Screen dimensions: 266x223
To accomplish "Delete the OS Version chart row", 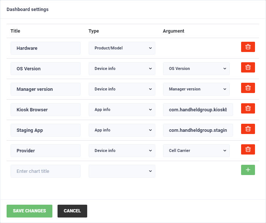I will [x=248, y=67].
